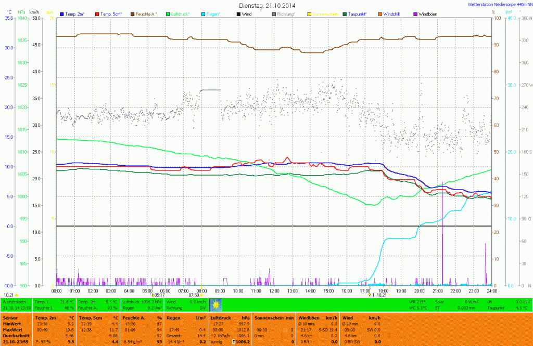Toggle the Regen legend entry

pyautogui.click(x=210, y=14)
